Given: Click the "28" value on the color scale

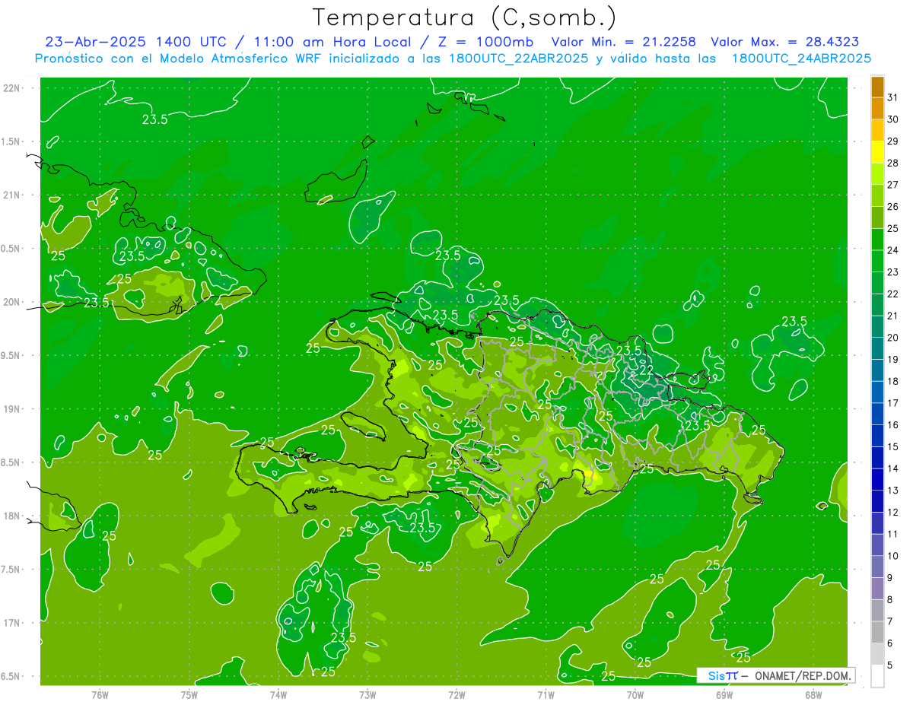Looking at the screenshot, I should click(x=893, y=163).
